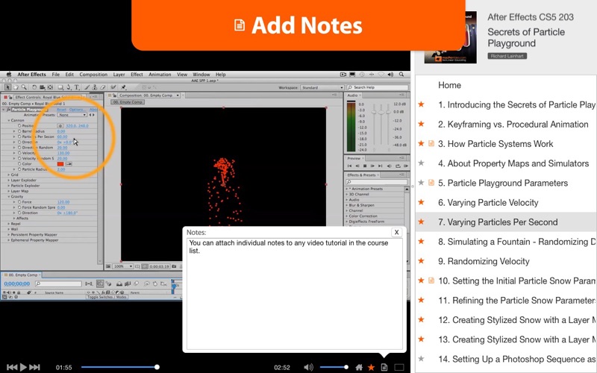Open the Animation menu

click(x=160, y=75)
